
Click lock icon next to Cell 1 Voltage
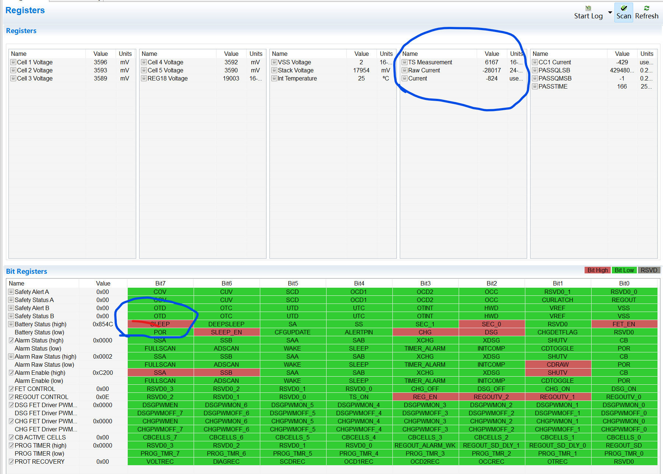click(13, 62)
